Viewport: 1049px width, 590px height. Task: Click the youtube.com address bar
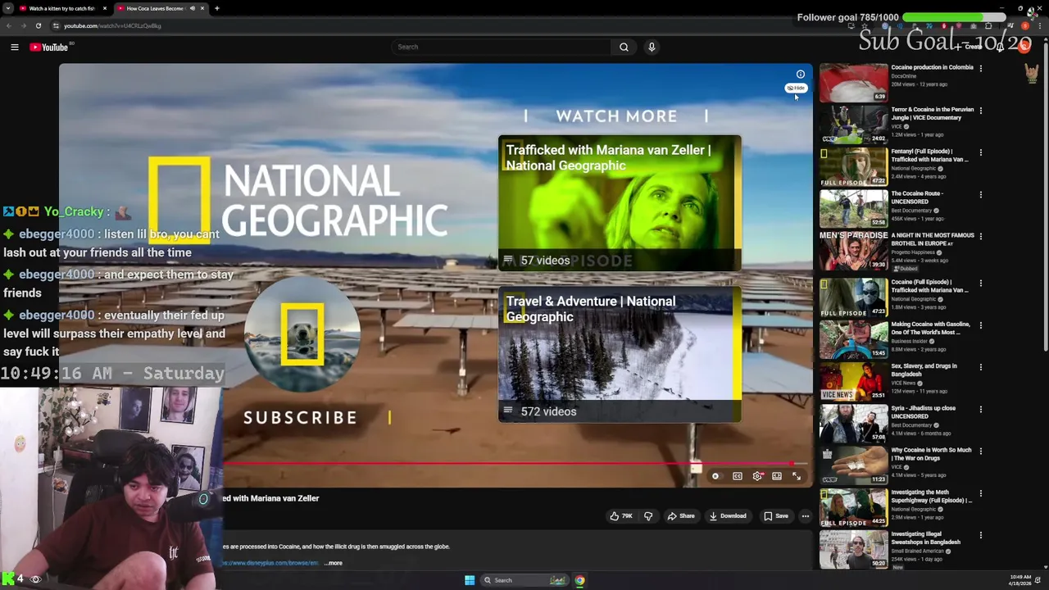112,25
